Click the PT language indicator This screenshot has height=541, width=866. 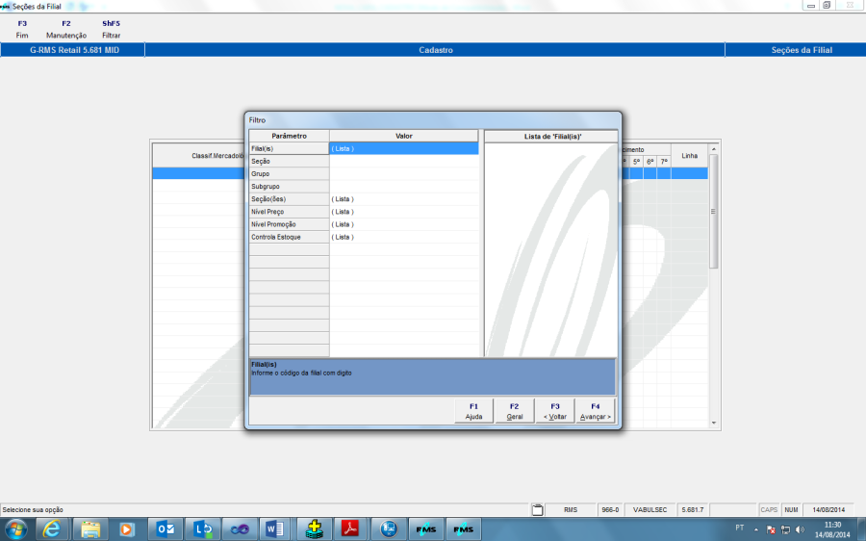pyautogui.click(x=740, y=528)
